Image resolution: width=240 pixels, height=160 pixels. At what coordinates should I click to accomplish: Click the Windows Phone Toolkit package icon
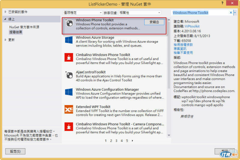69,23
